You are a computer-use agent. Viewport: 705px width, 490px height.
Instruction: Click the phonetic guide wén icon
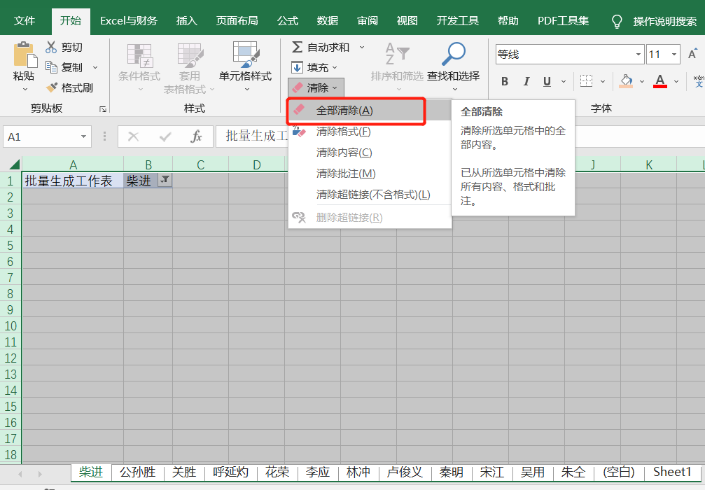pyautogui.click(x=699, y=81)
